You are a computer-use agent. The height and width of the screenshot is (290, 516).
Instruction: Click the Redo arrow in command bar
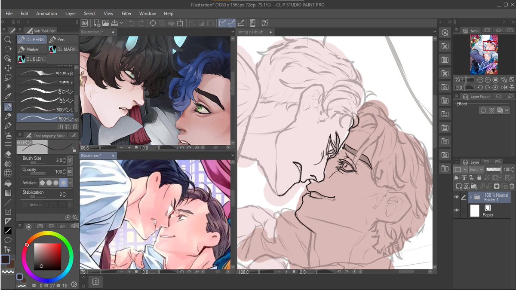pyautogui.click(x=141, y=23)
